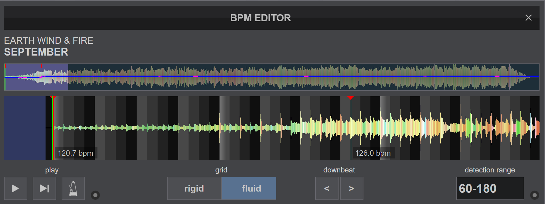Click the green start line in the overview waveform

(5, 83)
